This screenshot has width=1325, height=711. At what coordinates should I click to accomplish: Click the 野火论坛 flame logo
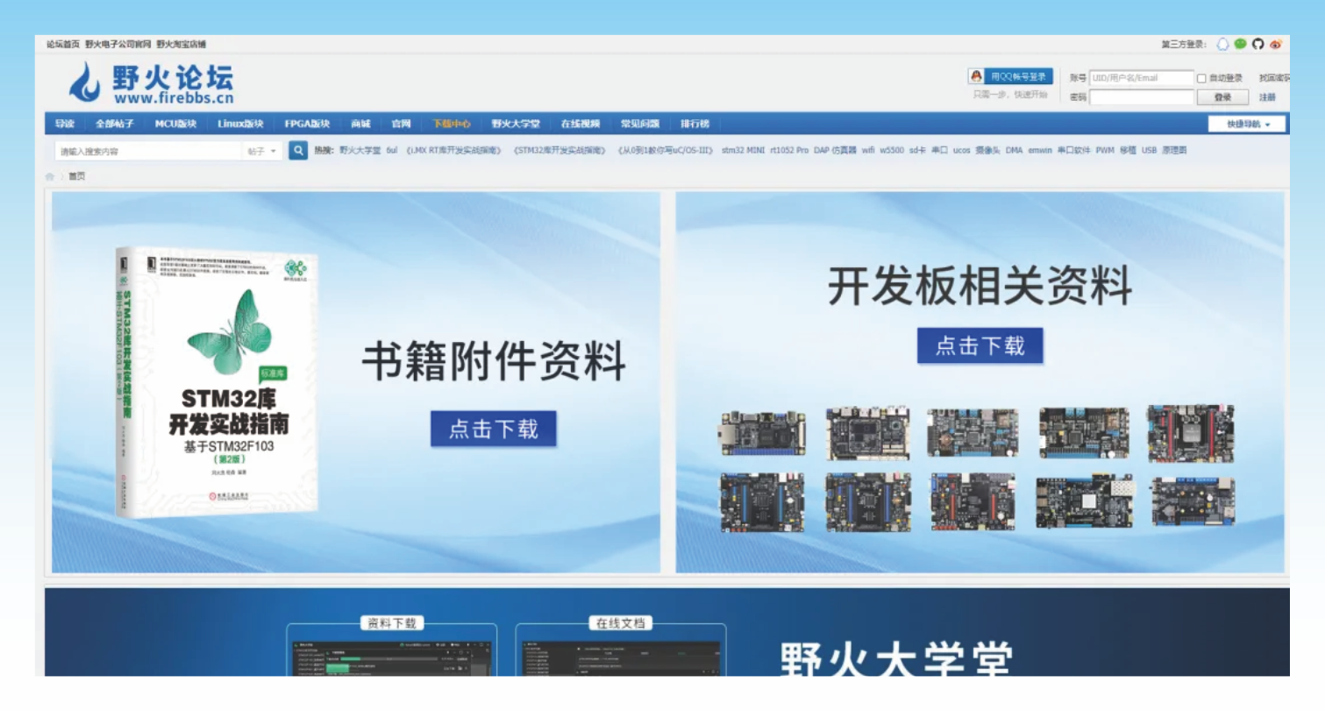(86, 82)
